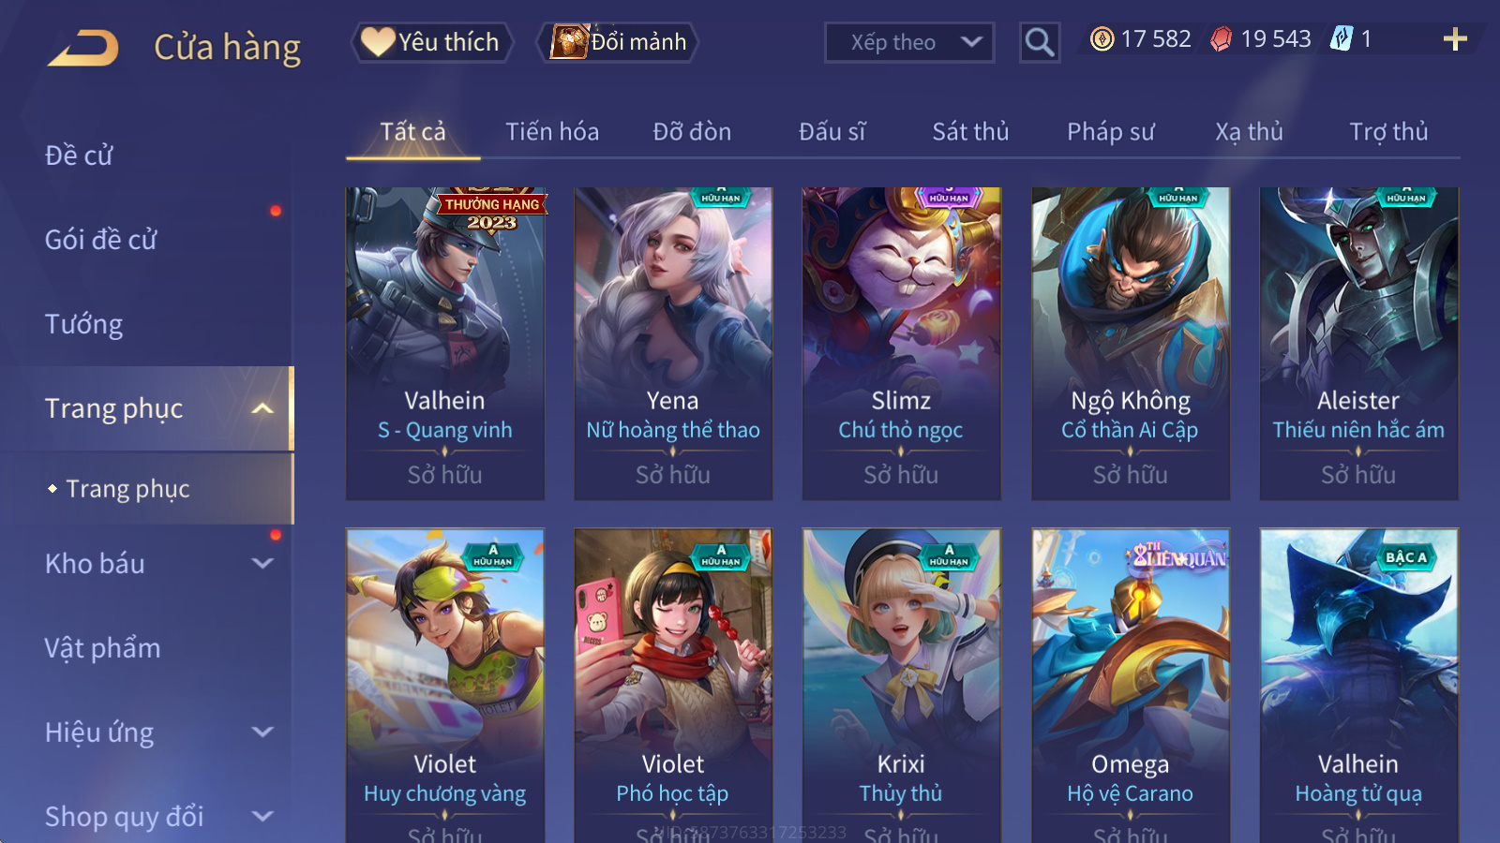Go to Tướng in sidebar
Image resolution: width=1500 pixels, height=843 pixels.
[x=84, y=324]
